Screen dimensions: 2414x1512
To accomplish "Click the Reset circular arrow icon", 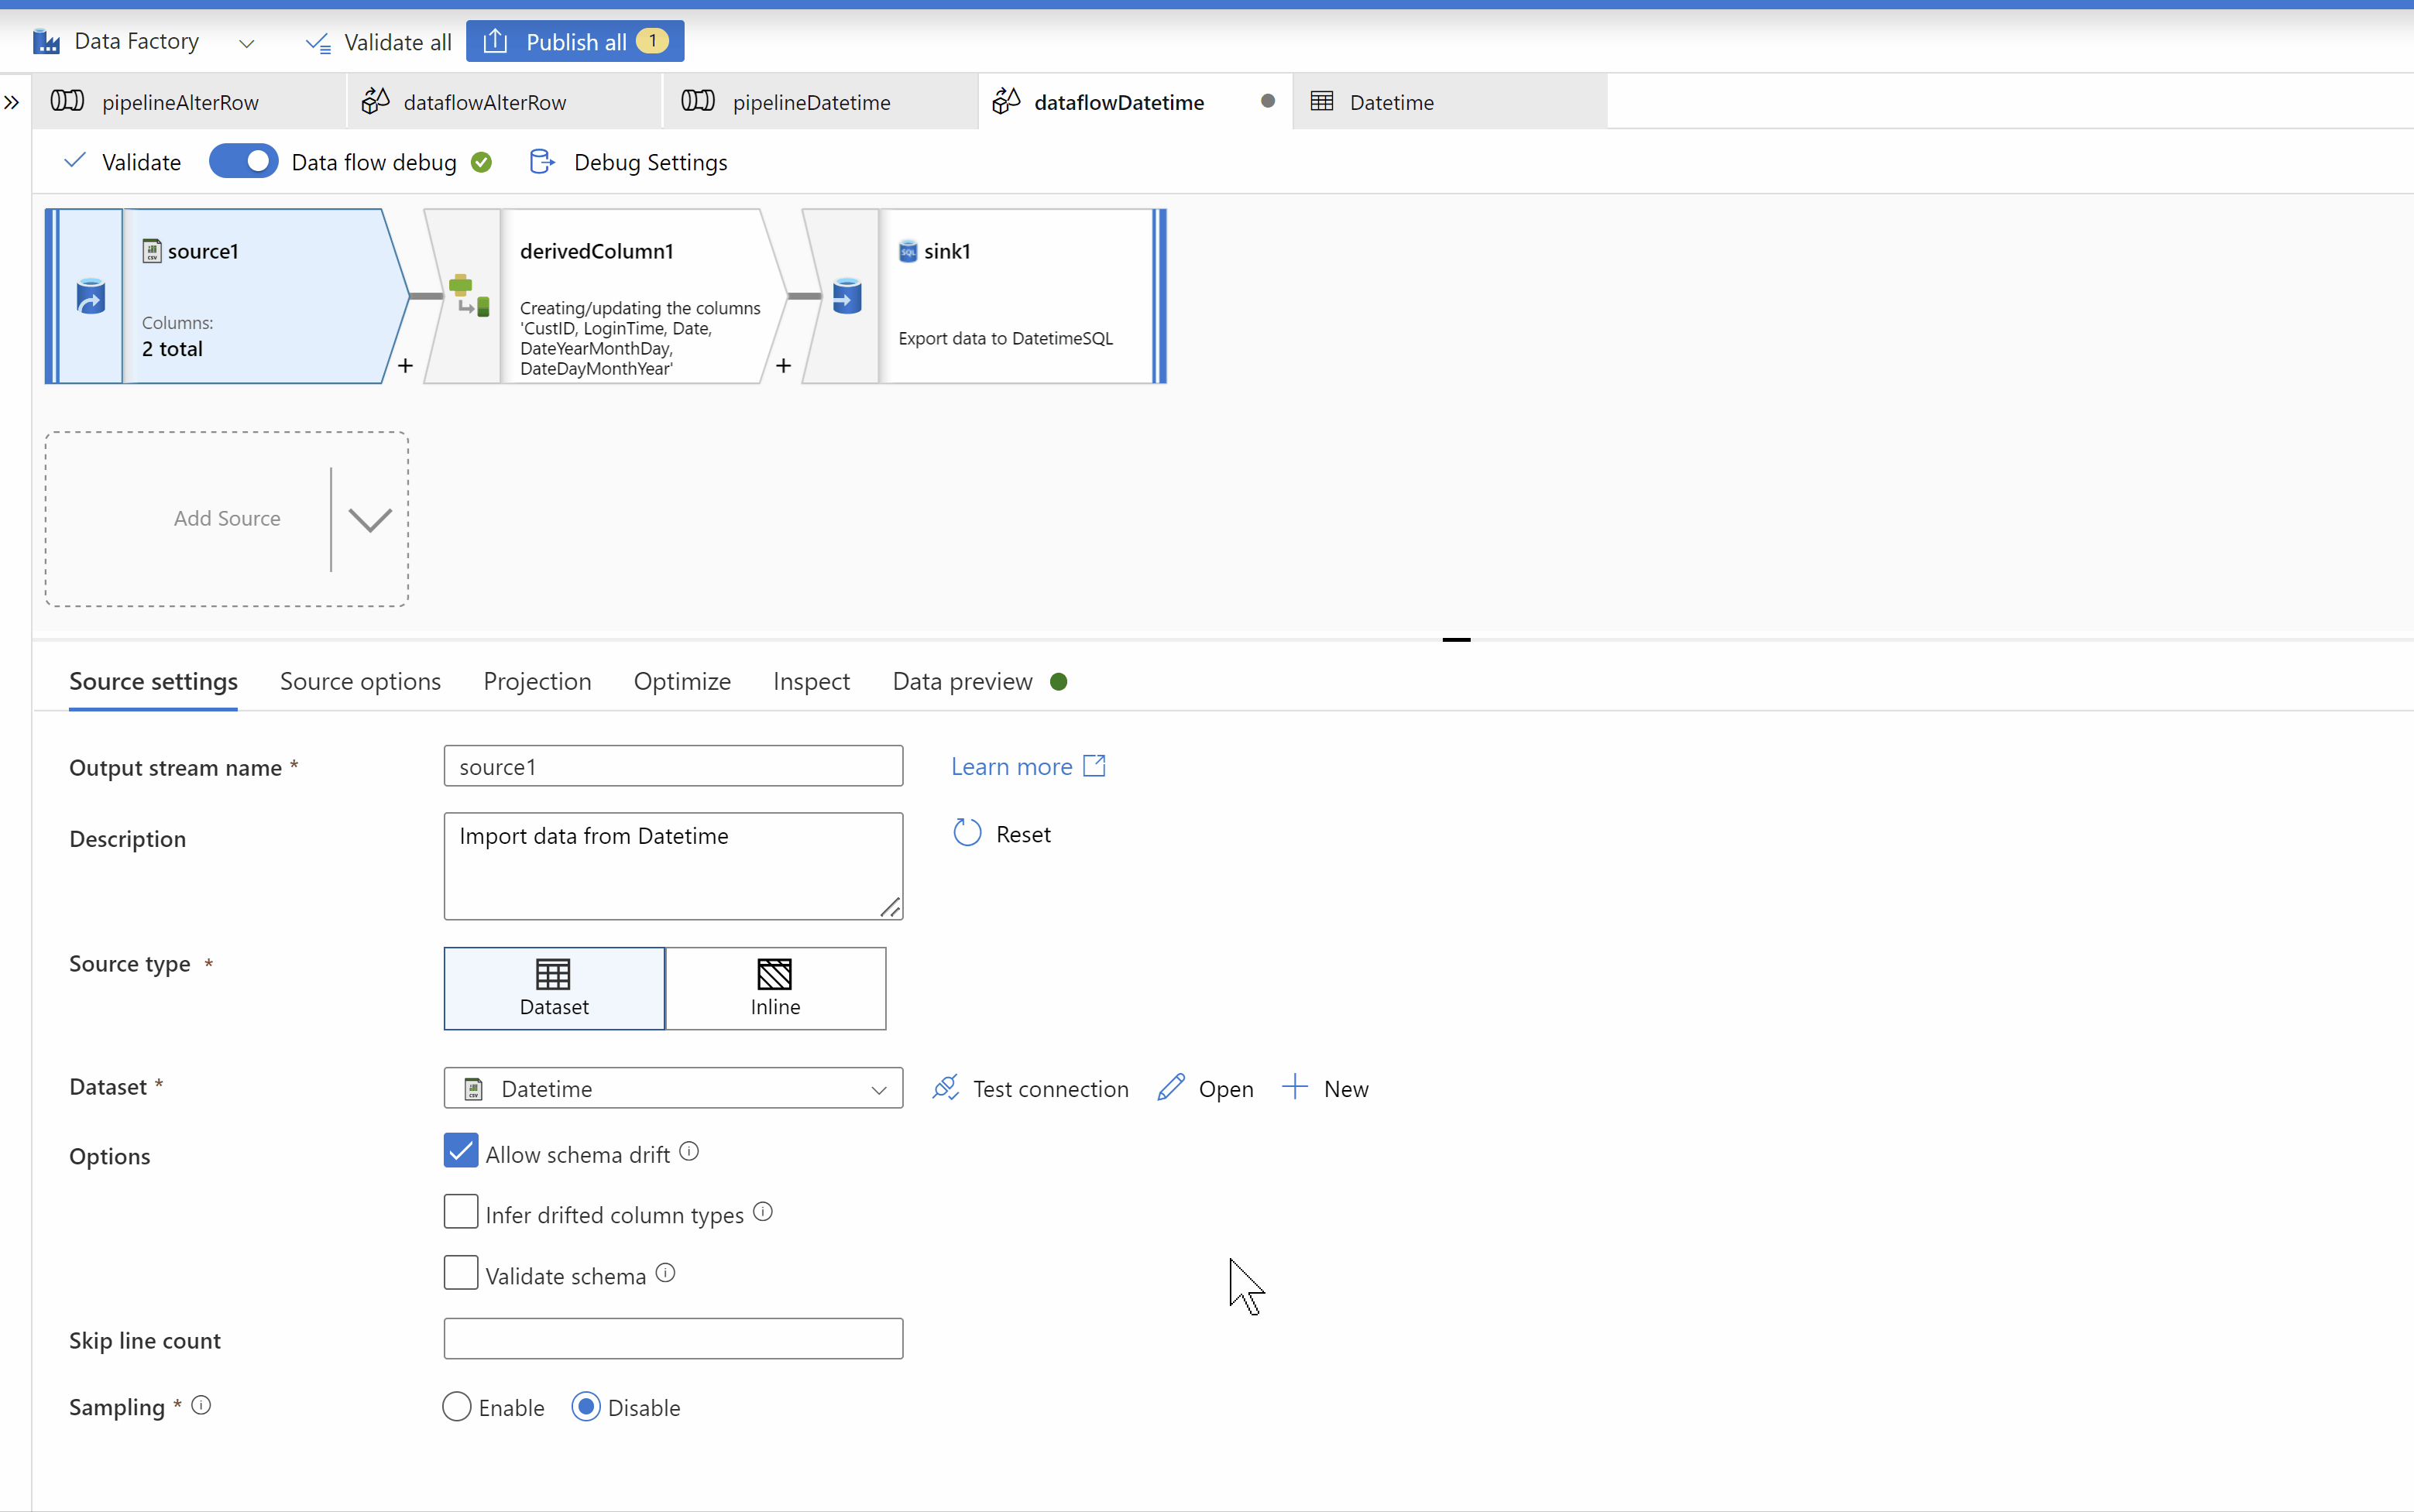I will coord(967,833).
